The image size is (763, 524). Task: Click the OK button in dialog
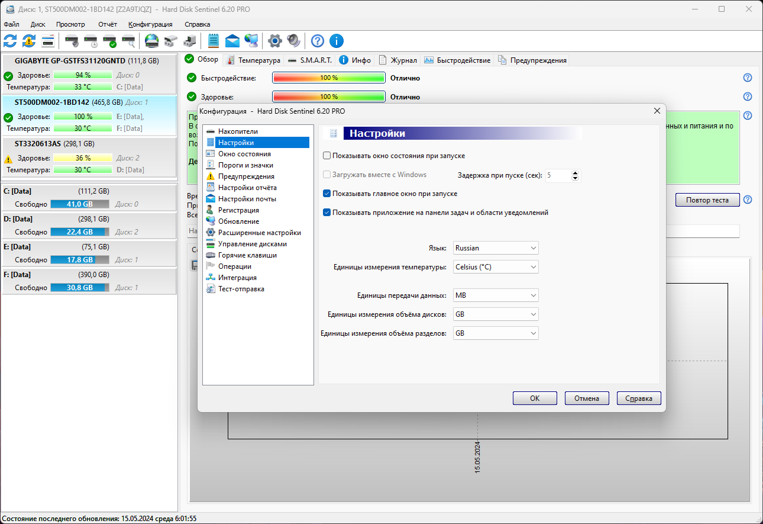tap(535, 398)
